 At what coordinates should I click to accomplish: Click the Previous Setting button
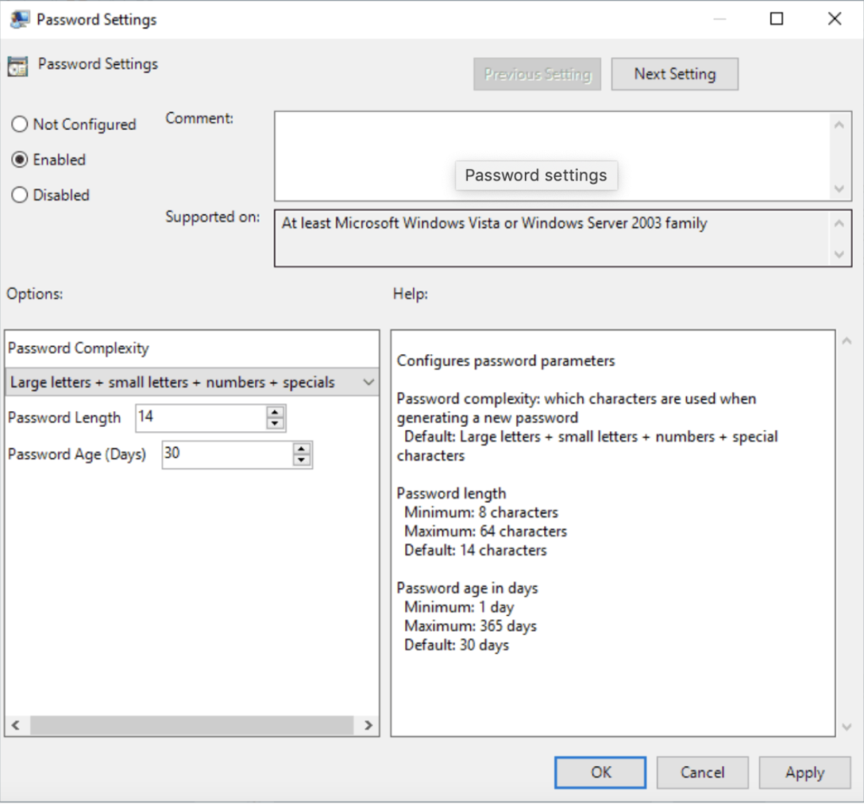click(537, 73)
